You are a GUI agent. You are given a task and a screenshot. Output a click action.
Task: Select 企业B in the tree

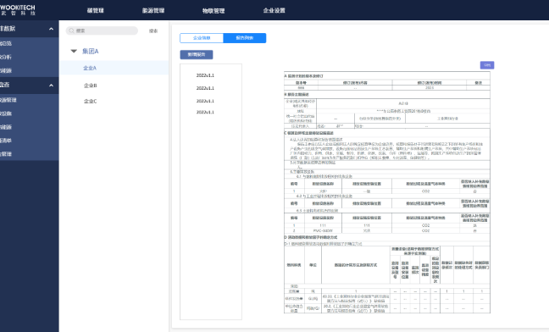91,86
